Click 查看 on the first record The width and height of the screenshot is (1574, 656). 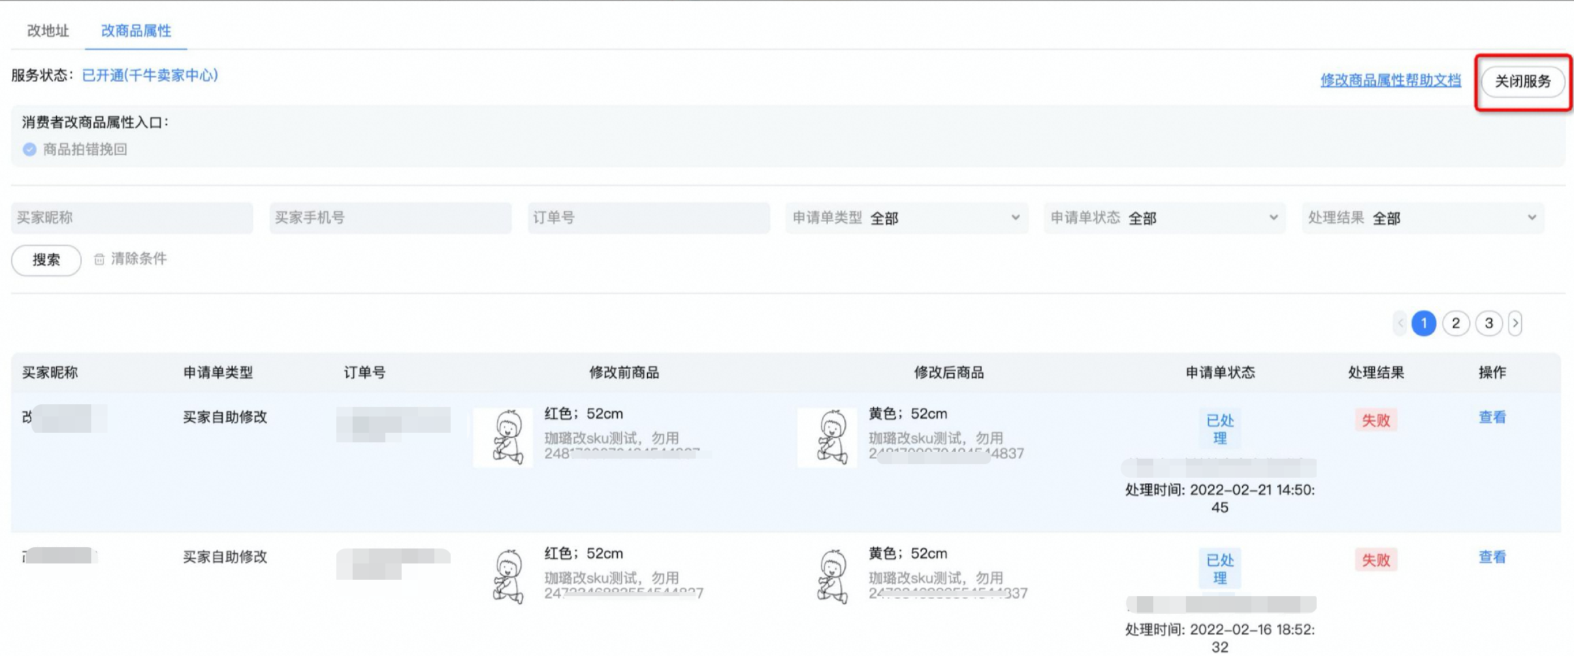[1492, 417]
